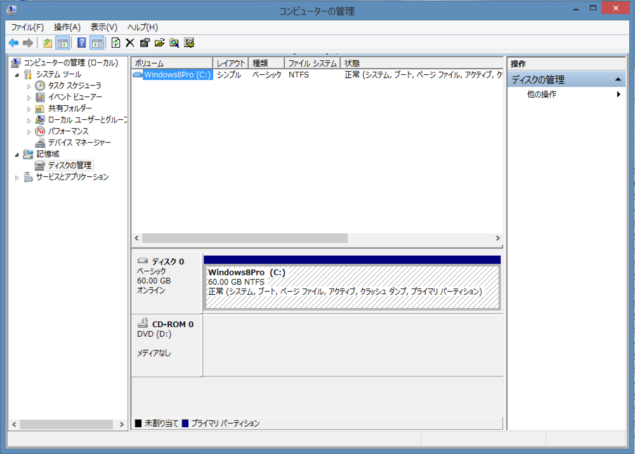Click the Windows8Pro (C:) partition block
The height and width of the screenshot is (454, 635).
tap(351, 287)
